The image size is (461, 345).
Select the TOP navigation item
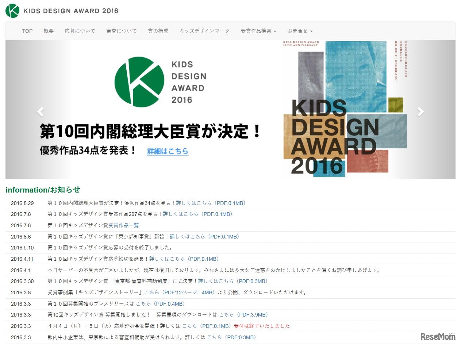pyautogui.click(x=27, y=31)
